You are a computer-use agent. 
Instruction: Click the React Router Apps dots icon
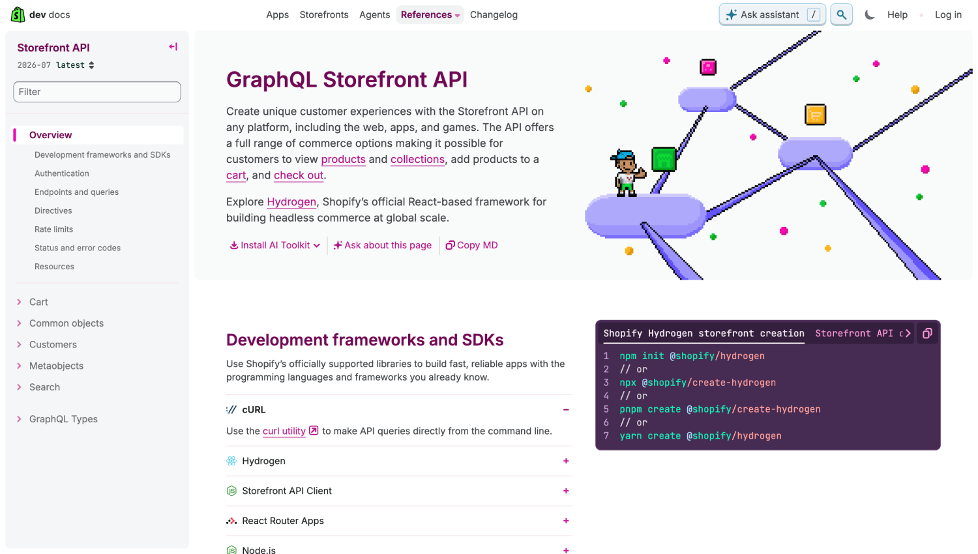click(231, 521)
